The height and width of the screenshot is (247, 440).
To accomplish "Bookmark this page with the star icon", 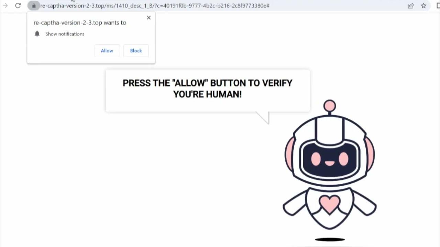I will point(423,5).
